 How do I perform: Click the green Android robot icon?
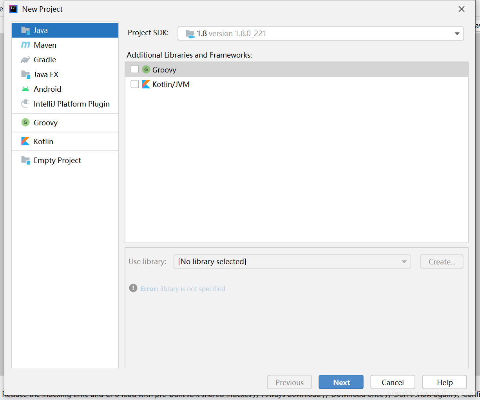(25, 89)
